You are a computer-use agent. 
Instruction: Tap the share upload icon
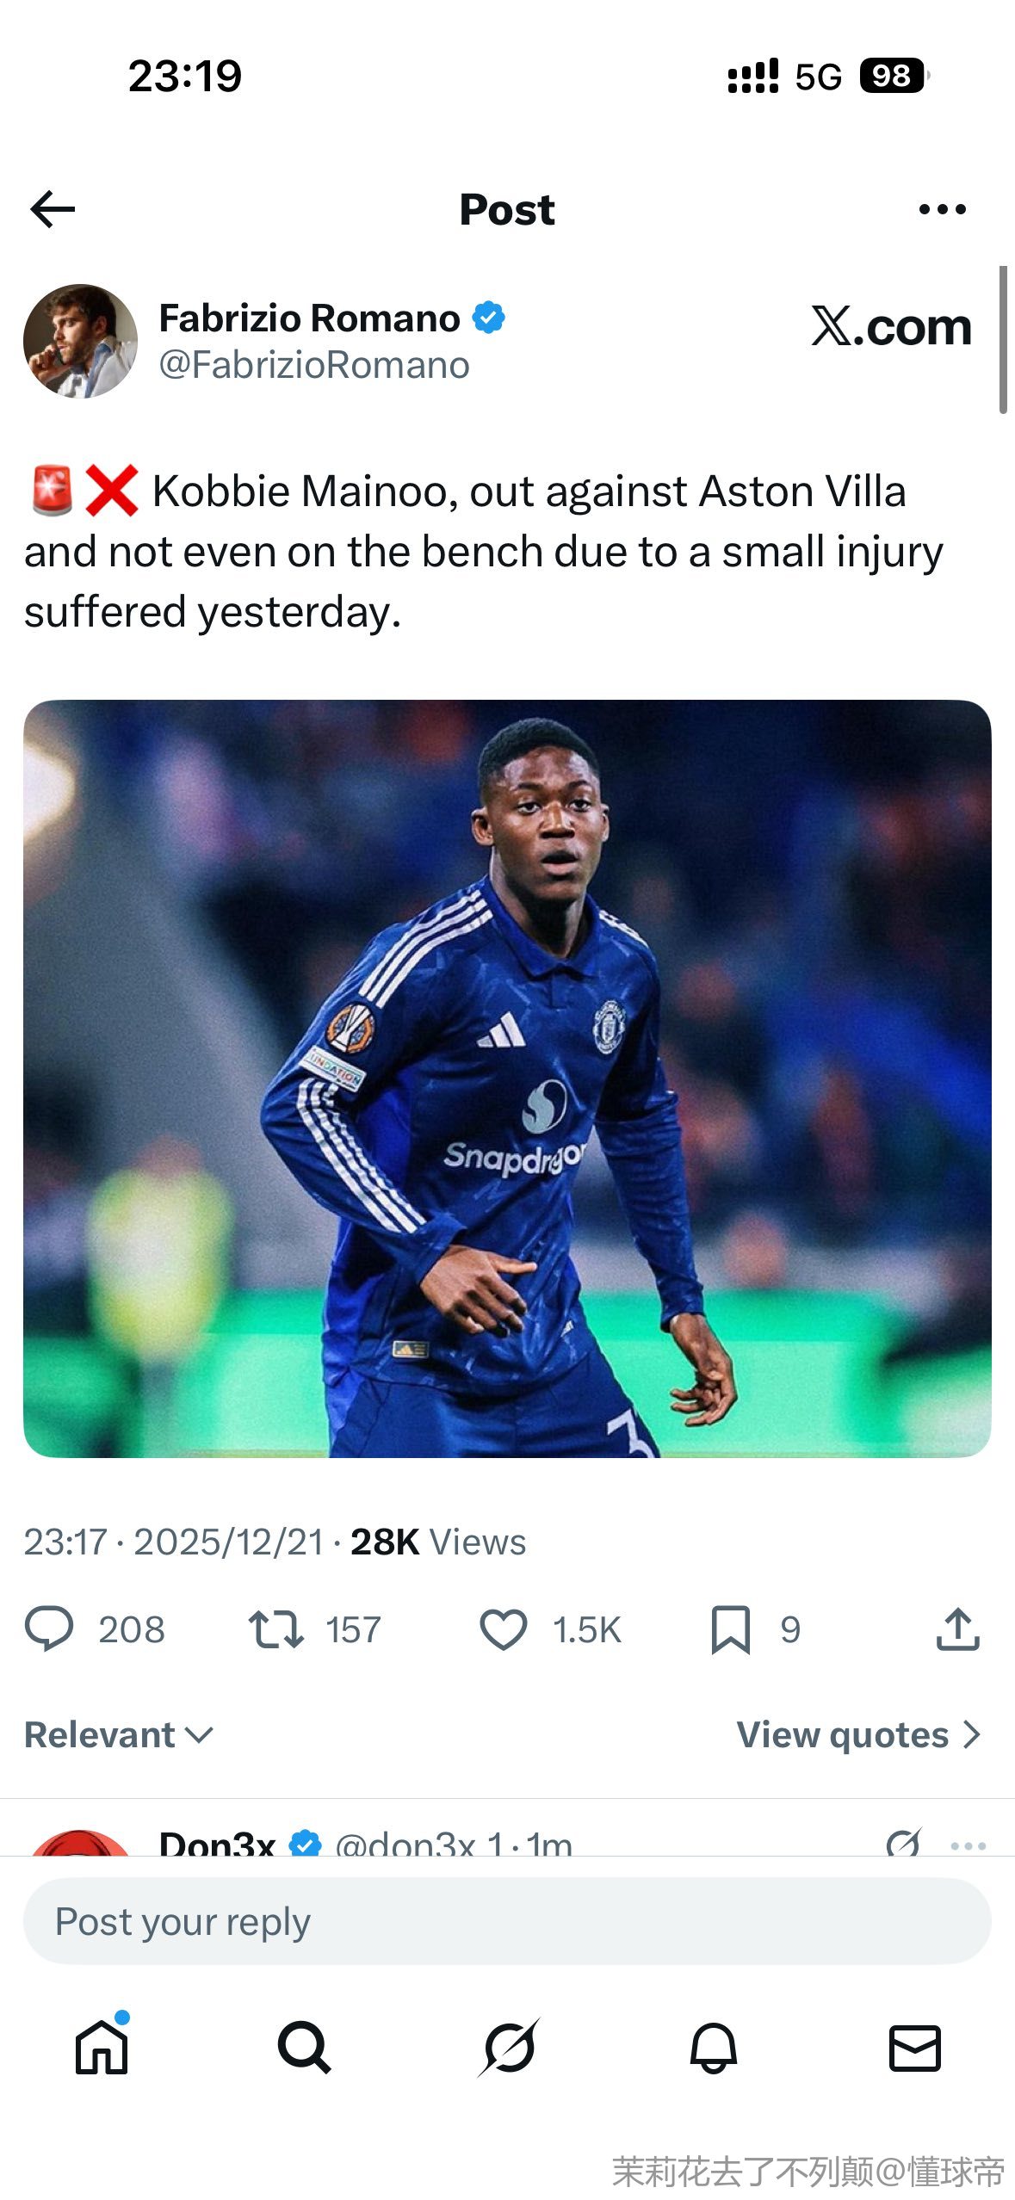coord(957,1629)
